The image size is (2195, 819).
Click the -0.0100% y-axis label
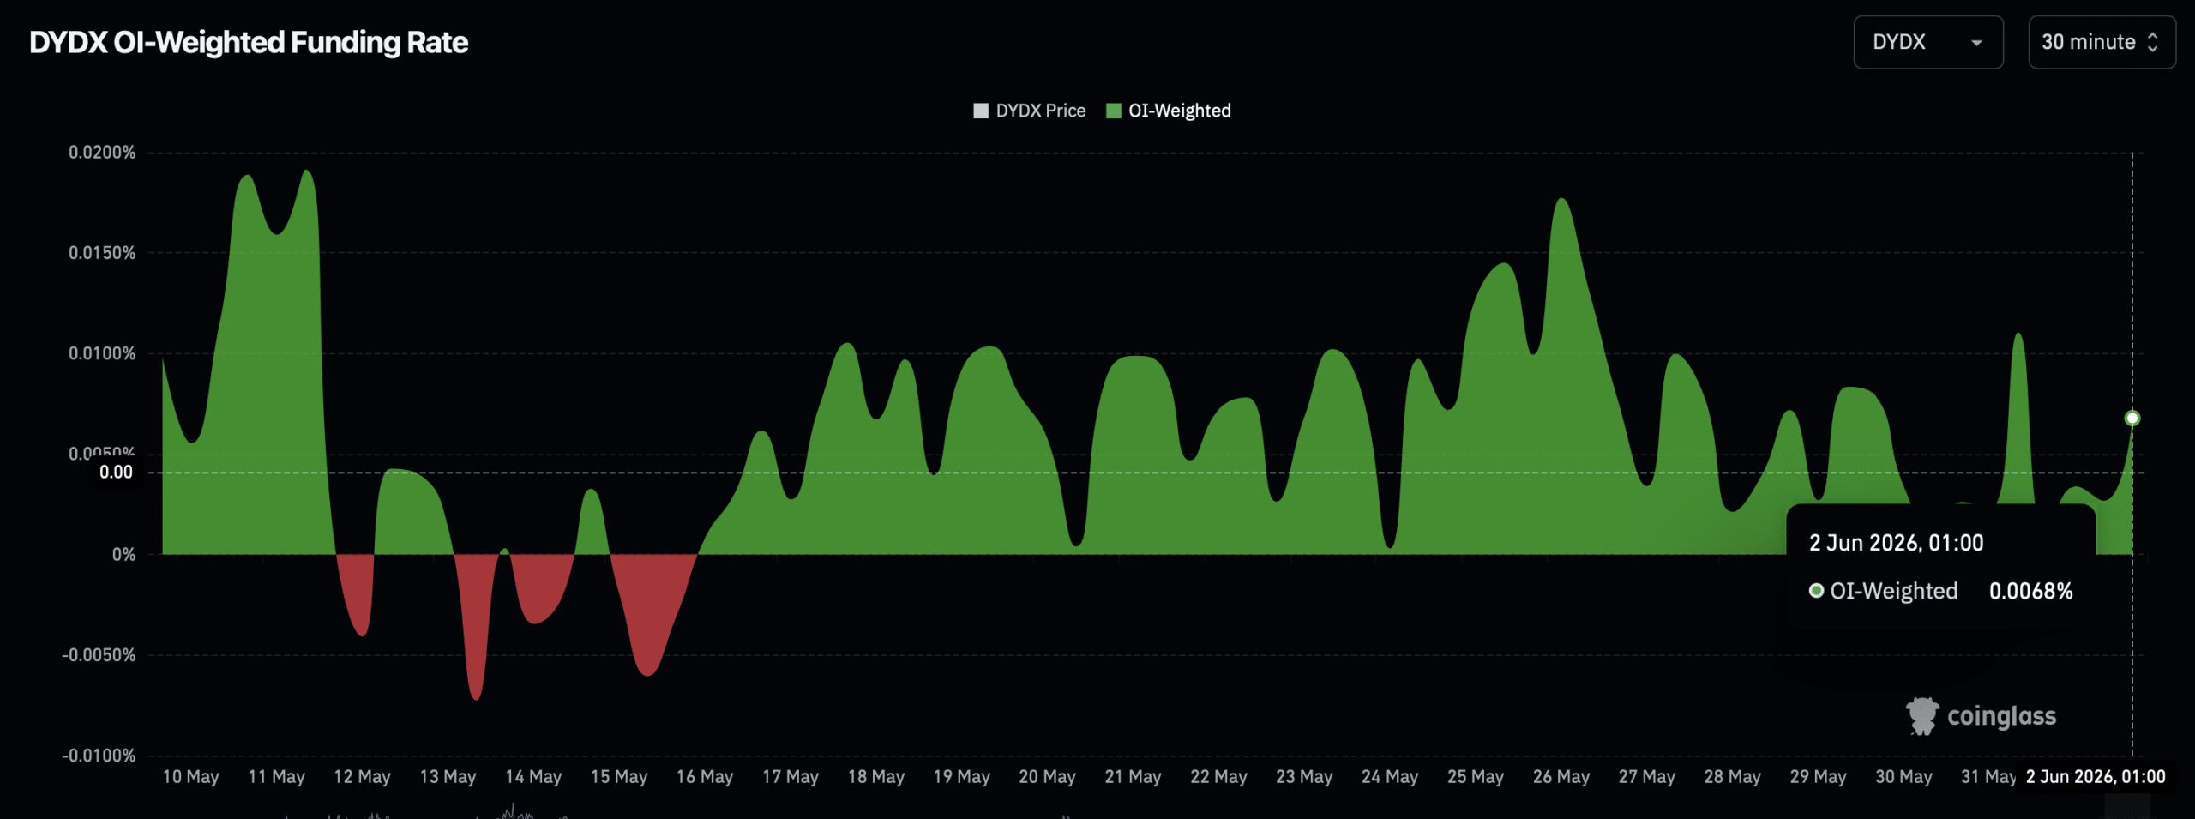(x=99, y=755)
